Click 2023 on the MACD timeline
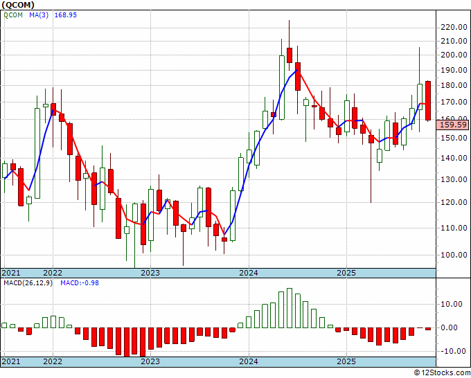 pyautogui.click(x=150, y=361)
